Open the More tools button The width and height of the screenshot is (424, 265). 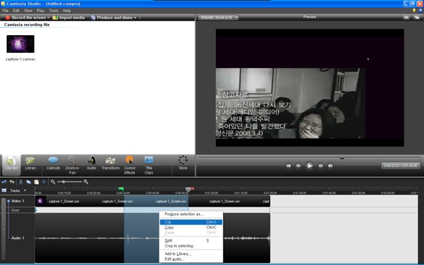(x=183, y=164)
